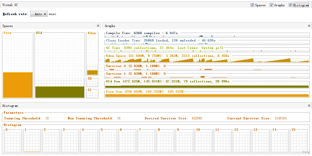Close the Spaces panel
Screen dimensions: 312x156
coord(98,26)
